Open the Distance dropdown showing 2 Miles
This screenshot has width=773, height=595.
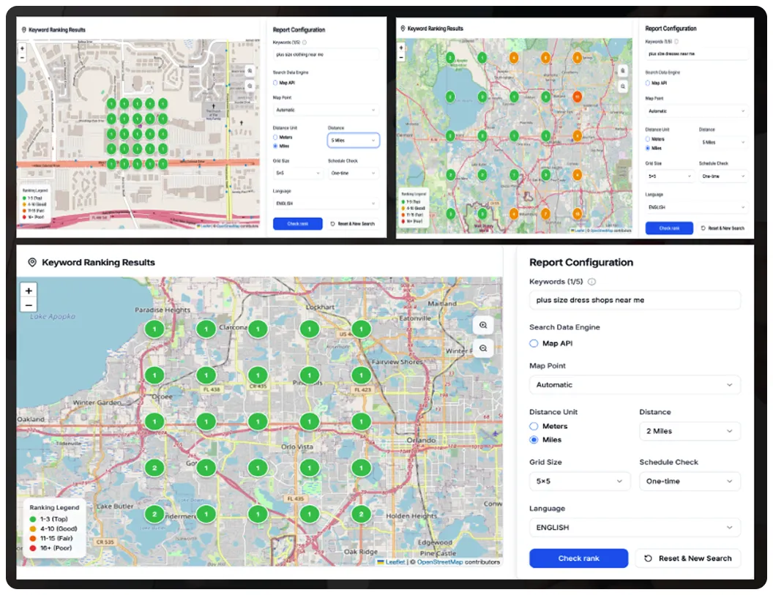(689, 431)
